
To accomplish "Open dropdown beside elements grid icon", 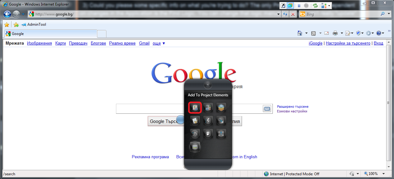I will [329, 6].
